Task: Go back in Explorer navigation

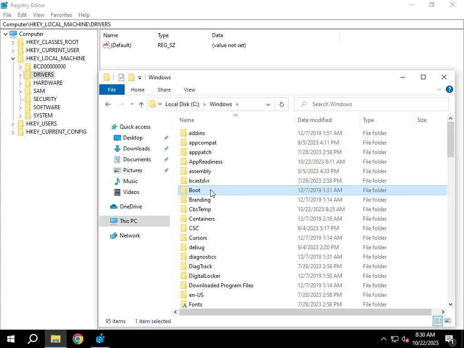Action: pyautogui.click(x=108, y=104)
